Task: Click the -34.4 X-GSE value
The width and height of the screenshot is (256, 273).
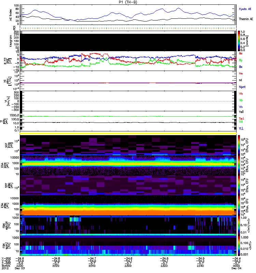Action: (x=236, y=259)
